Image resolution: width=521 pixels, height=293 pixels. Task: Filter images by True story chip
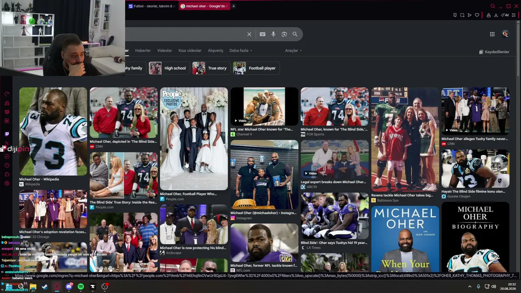click(211, 68)
